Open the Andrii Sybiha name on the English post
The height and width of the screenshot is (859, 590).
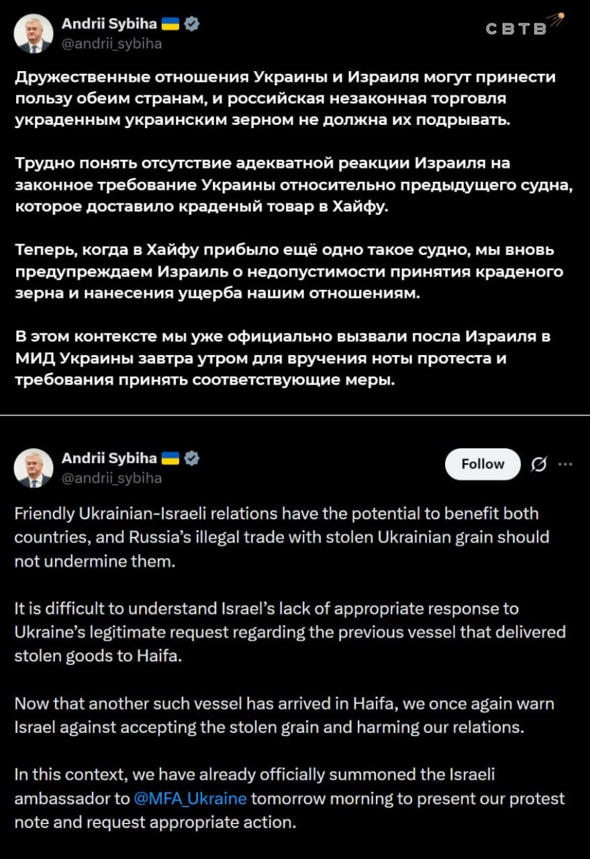click(109, 458)
